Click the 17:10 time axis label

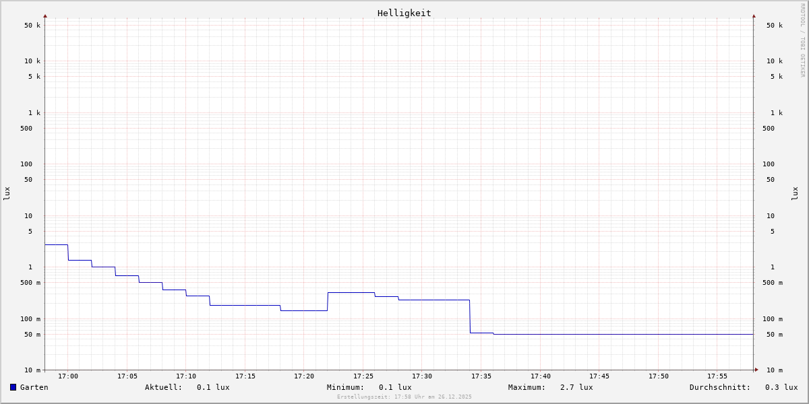[186, 376]
